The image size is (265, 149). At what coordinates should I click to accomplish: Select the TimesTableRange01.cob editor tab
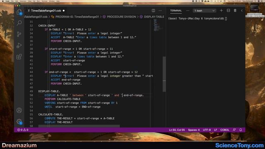(46, 10)
